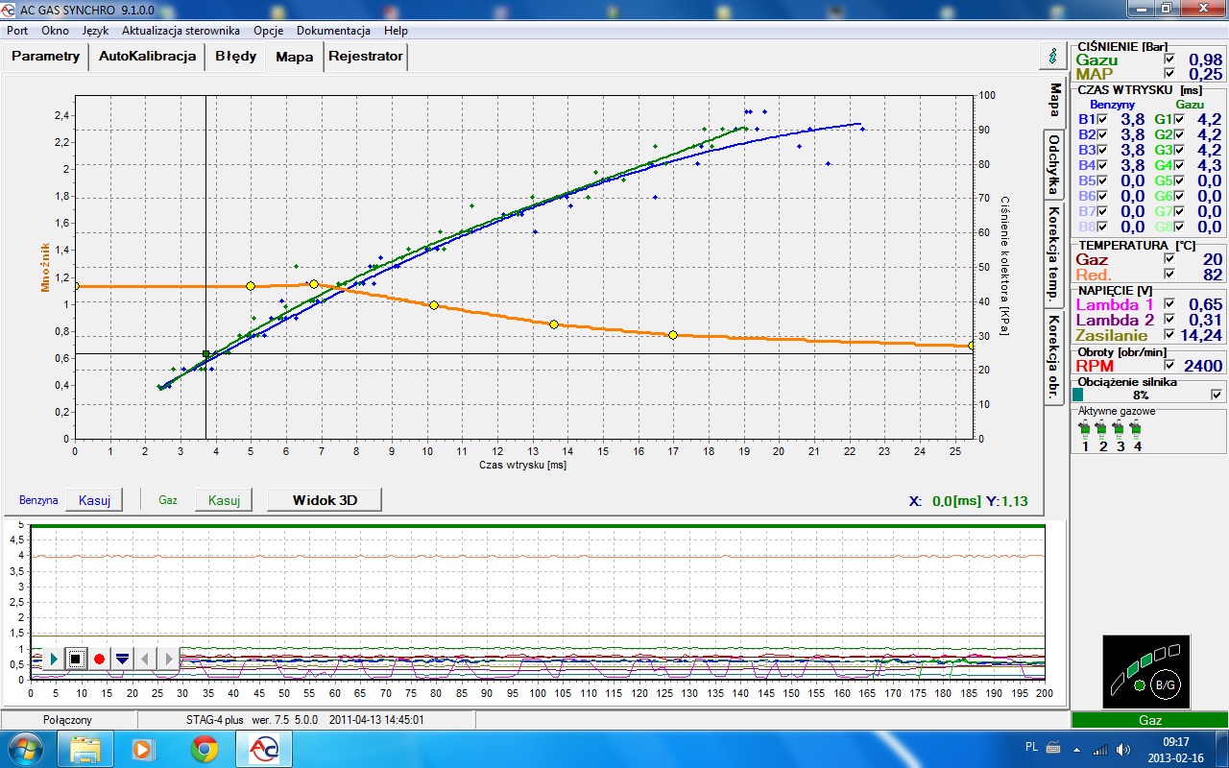1229x768 pixels.
Task: Toggle the Zasilanie voltage checkbox
Action: tap(1169, 334)
